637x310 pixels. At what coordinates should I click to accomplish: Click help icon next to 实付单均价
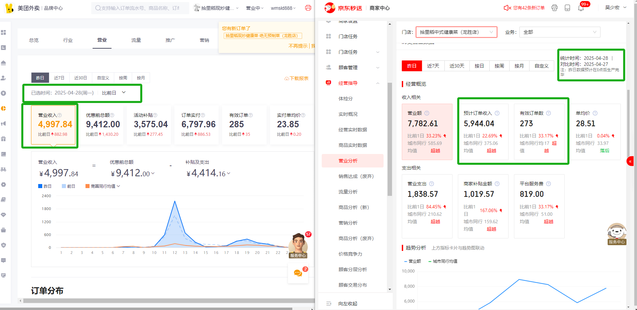[x=303, y=115]
